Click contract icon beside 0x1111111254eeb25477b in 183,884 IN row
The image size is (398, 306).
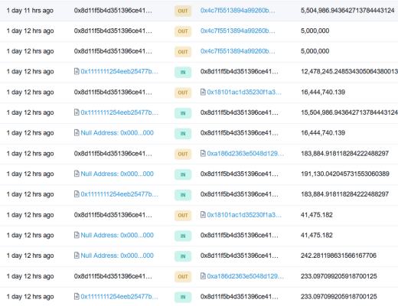coord(77,194)
